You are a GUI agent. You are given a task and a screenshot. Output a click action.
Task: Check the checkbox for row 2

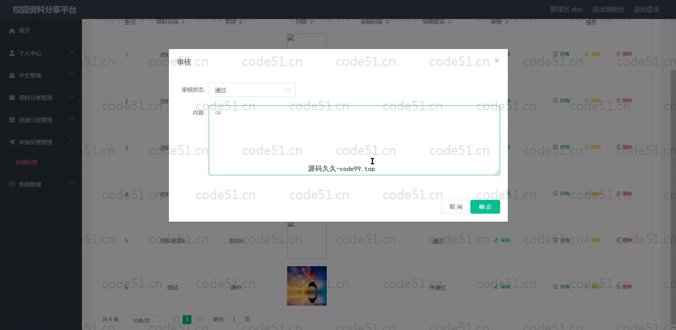click(x=110, y=101)
